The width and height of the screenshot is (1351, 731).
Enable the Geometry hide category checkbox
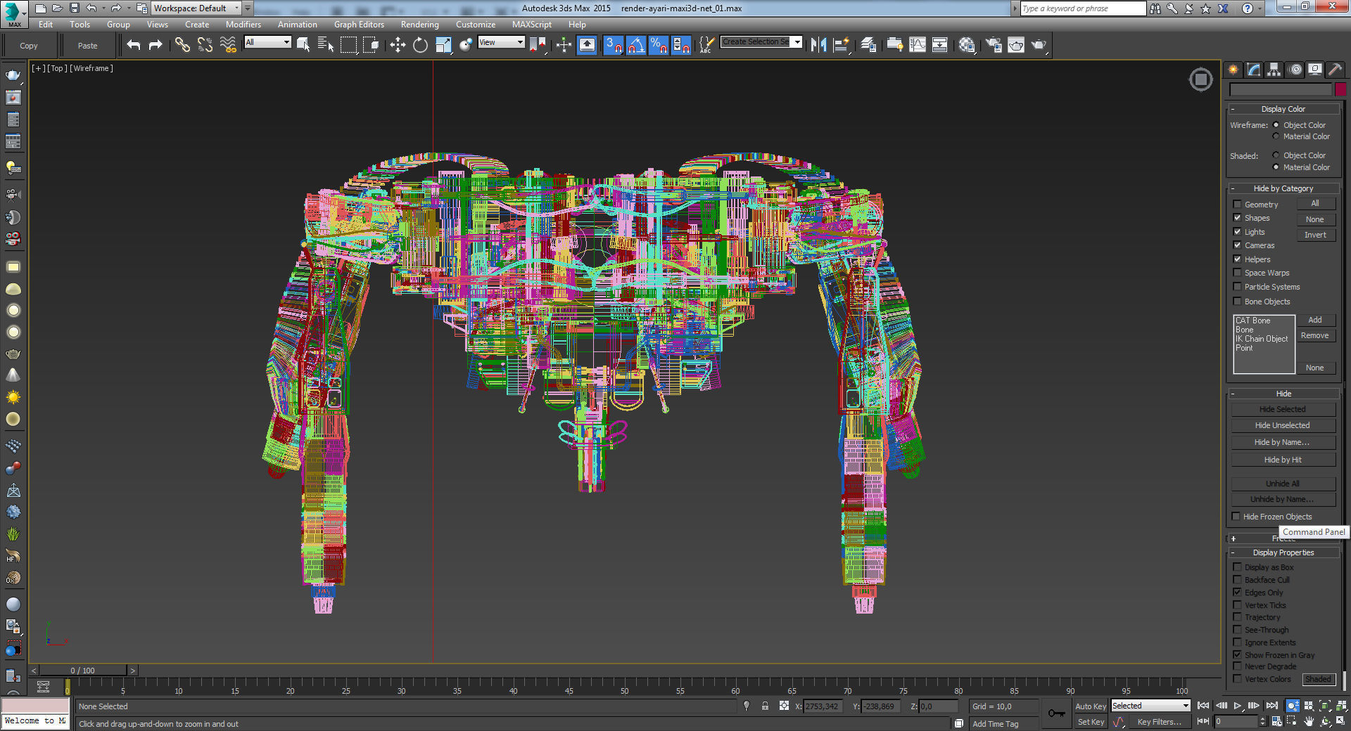[x=1237, y=205]
